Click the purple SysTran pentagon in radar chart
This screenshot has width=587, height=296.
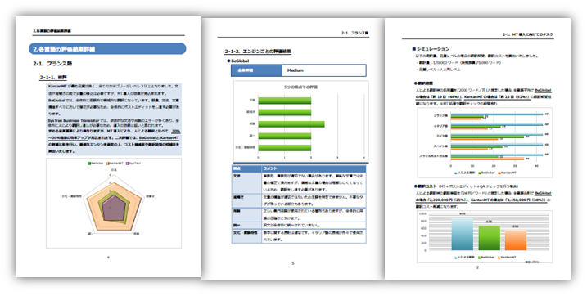(x=114, y=209)
